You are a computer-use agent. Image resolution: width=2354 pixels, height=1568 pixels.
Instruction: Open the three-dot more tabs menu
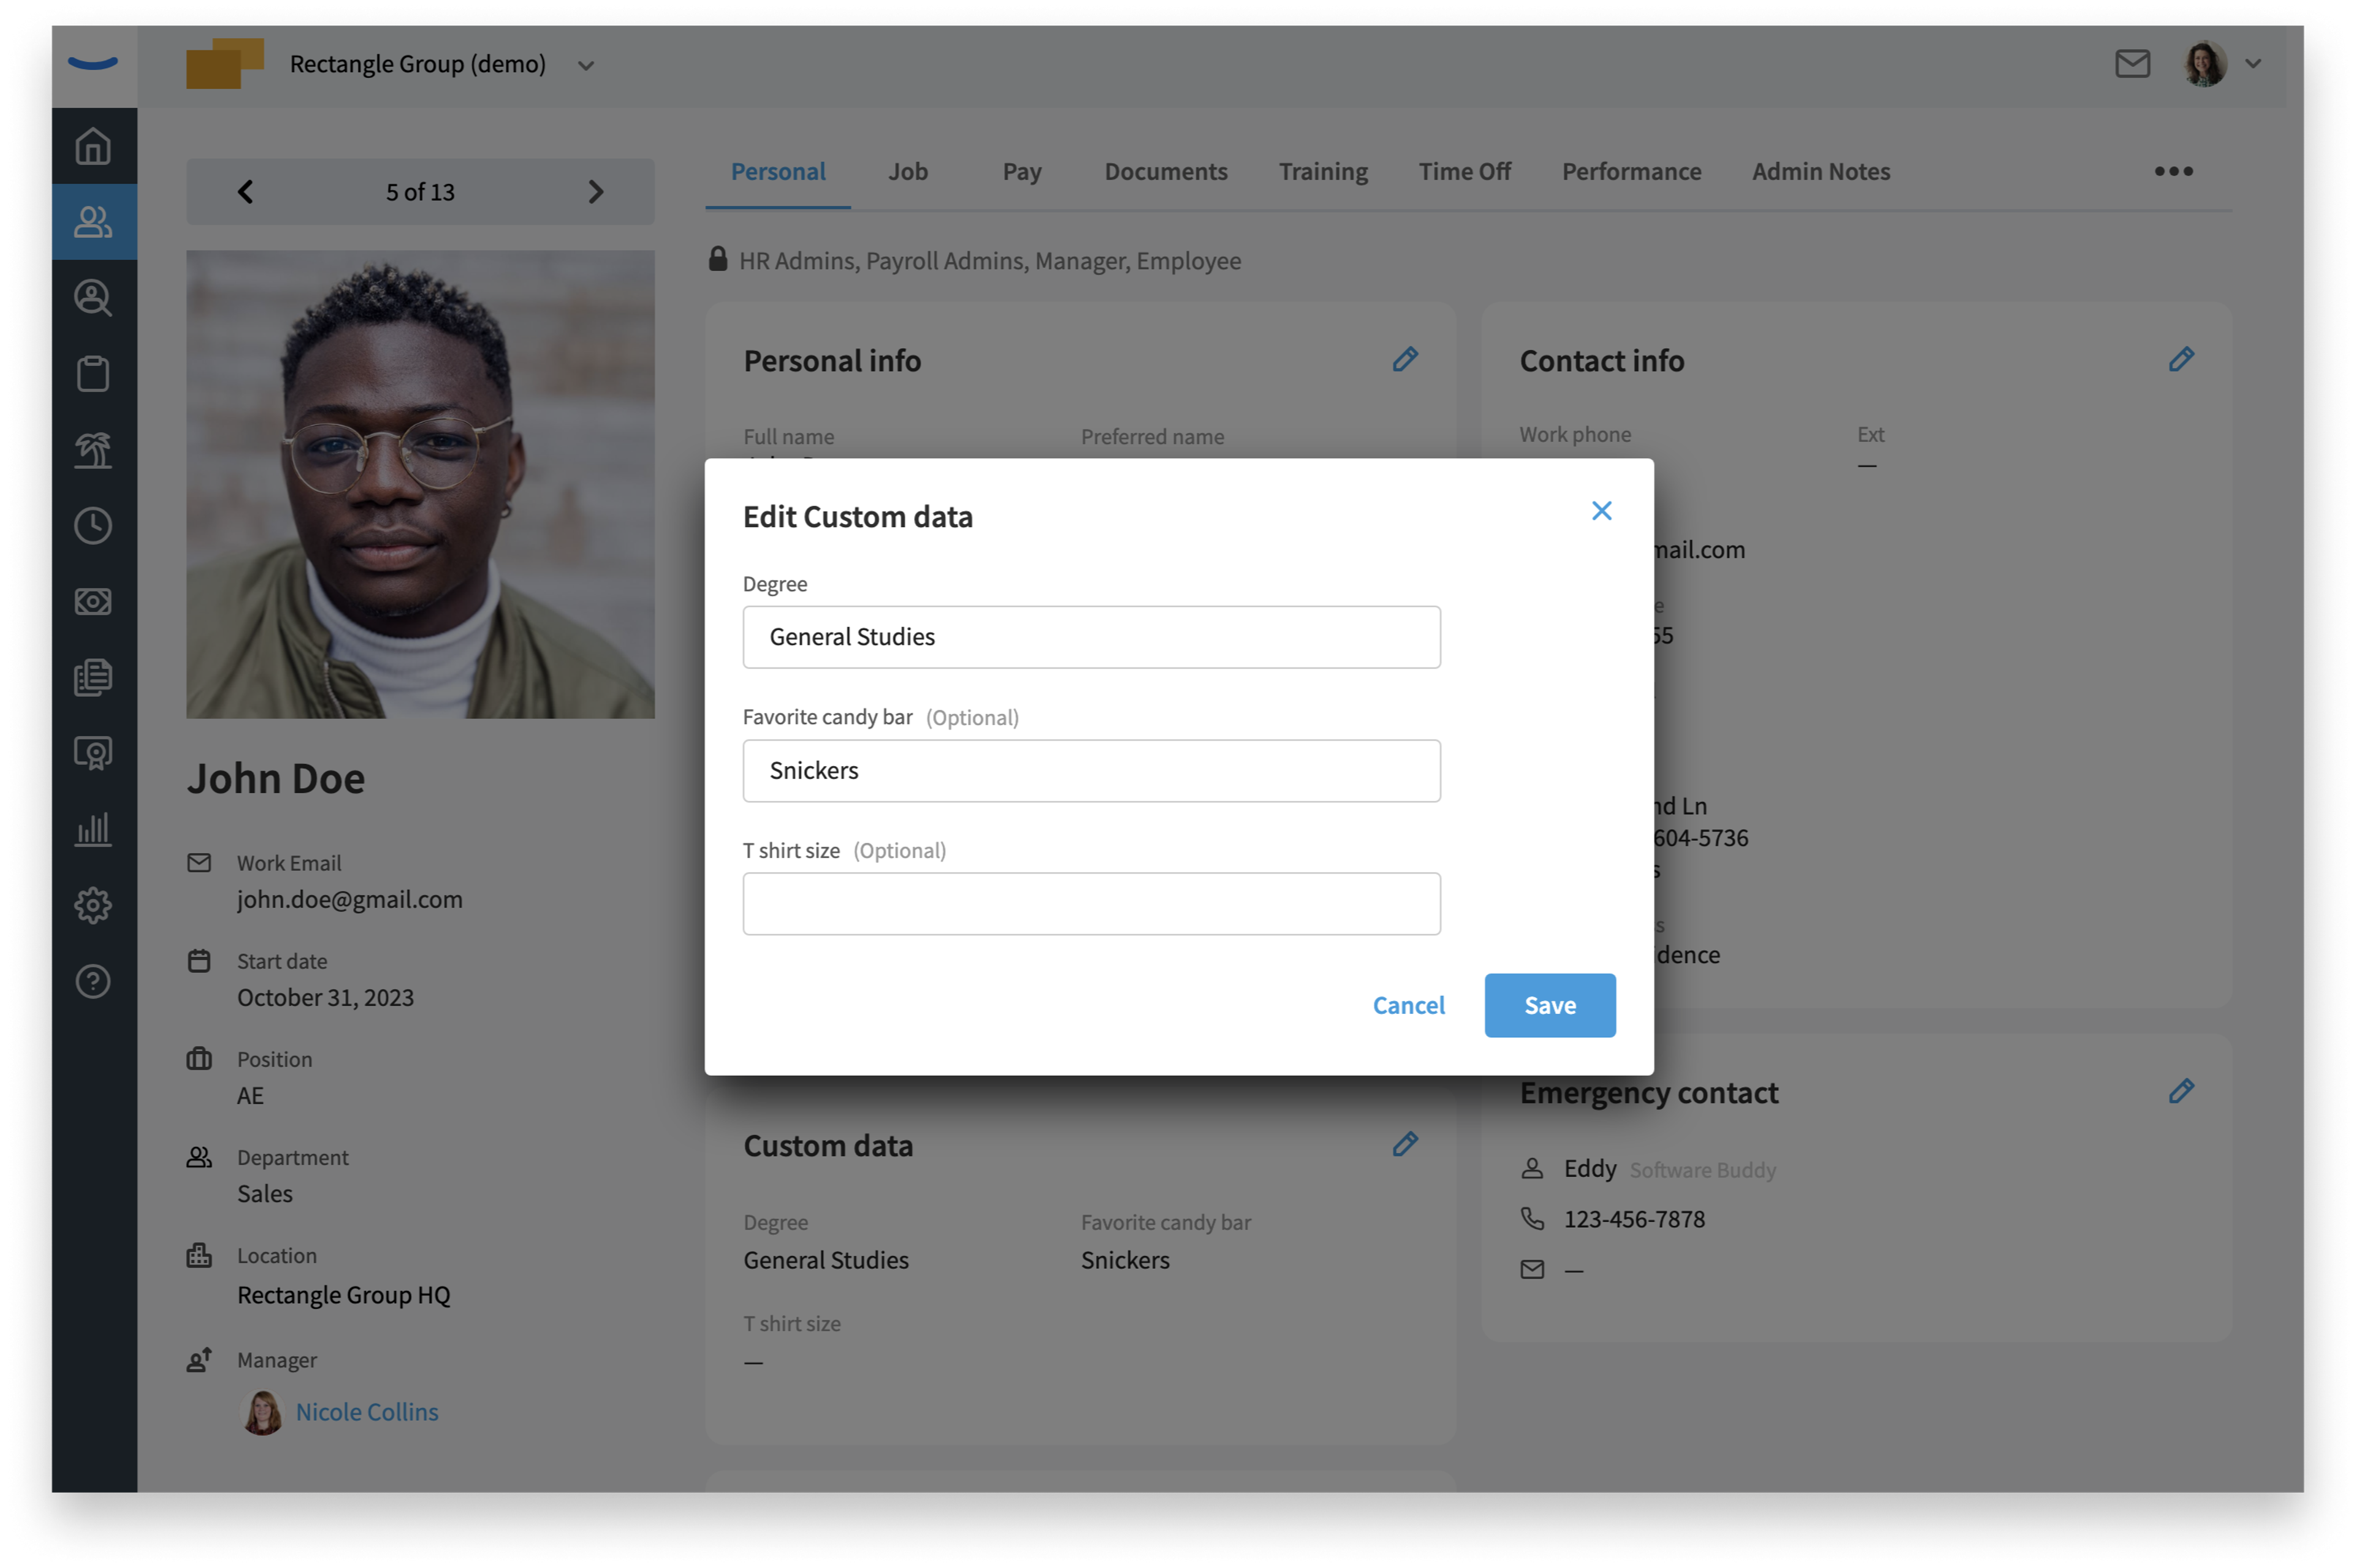click(2172, 171)
